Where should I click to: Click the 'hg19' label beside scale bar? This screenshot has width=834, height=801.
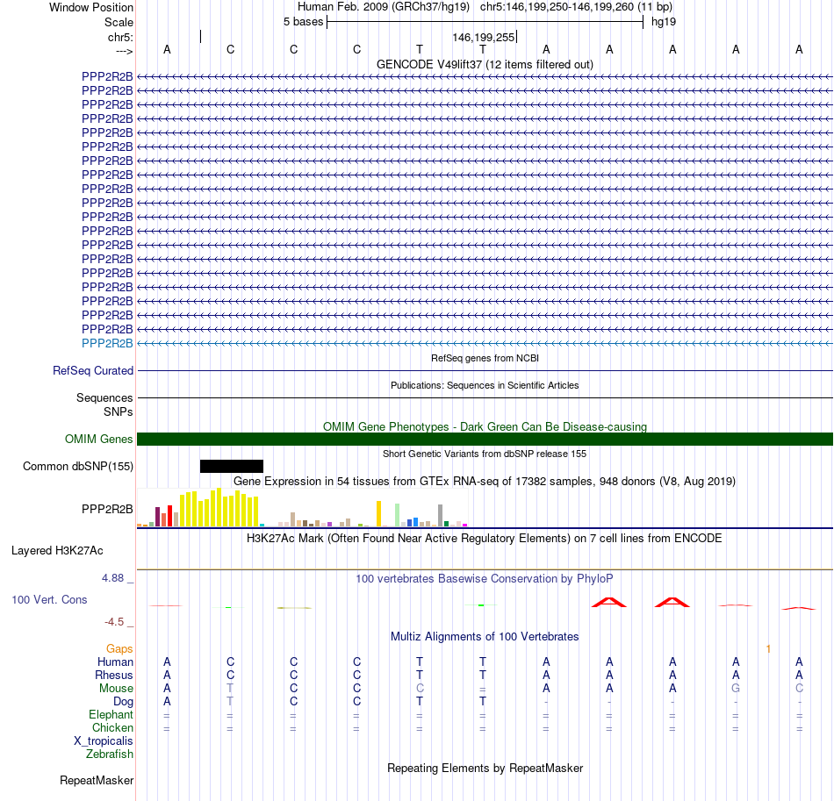pyautogui.click(x=664, y=22)
